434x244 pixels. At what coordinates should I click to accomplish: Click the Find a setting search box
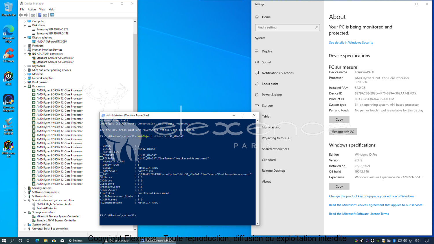click(x=287, y=27)
